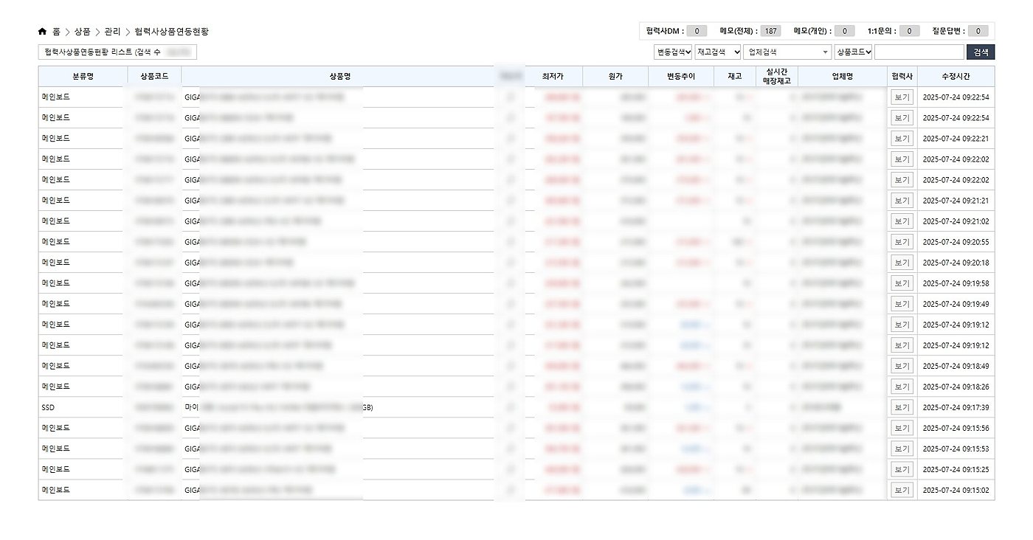Expand the 업체검색 combo box
Viewport: 1033px width, 540px height.
(x=787, y=52)
